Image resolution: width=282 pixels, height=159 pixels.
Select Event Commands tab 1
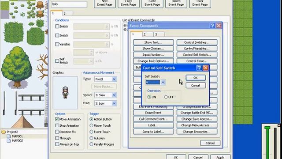136,34
